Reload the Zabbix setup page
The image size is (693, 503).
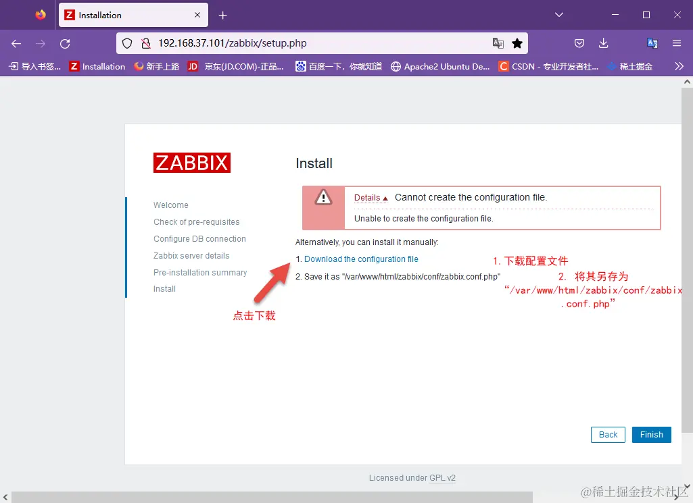pyautogui.click(x=65, y=43)
